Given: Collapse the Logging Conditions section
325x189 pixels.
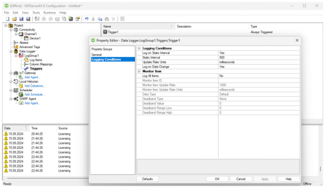Looking at the screenshot, I should coord(139,48).
